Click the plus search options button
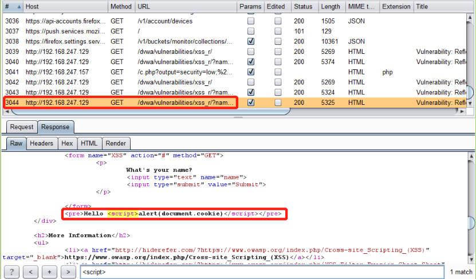This screenshot has height=279, width=476. [49, 272]
